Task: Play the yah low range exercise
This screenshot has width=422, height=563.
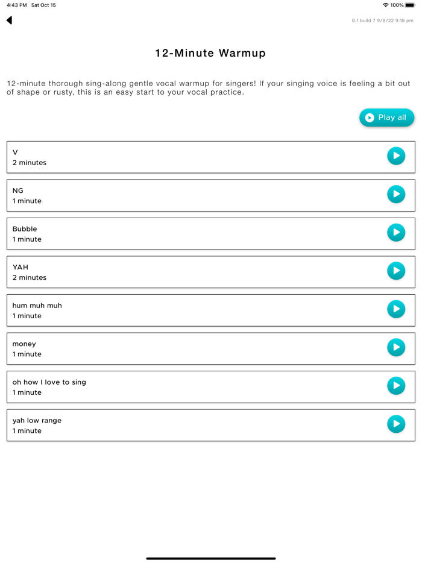Action: point(396,424)
